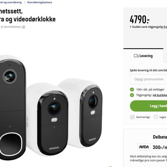Screen dimensions: 167x167
Task: Click the breadcrumb chevron separator
Action: pos(24,2)
